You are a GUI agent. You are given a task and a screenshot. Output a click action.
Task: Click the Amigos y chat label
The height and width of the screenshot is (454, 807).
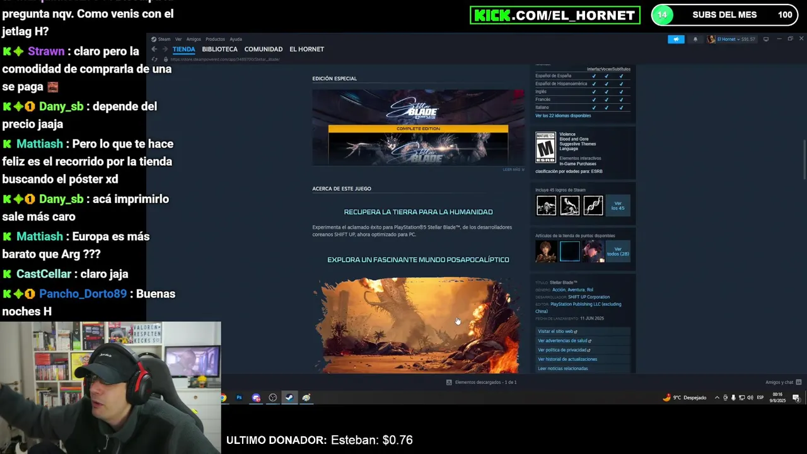tap(779, 382)
